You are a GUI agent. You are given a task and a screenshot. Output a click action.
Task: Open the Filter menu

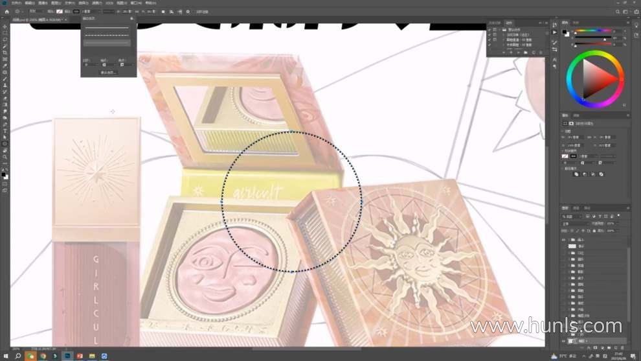pos(96,3)
